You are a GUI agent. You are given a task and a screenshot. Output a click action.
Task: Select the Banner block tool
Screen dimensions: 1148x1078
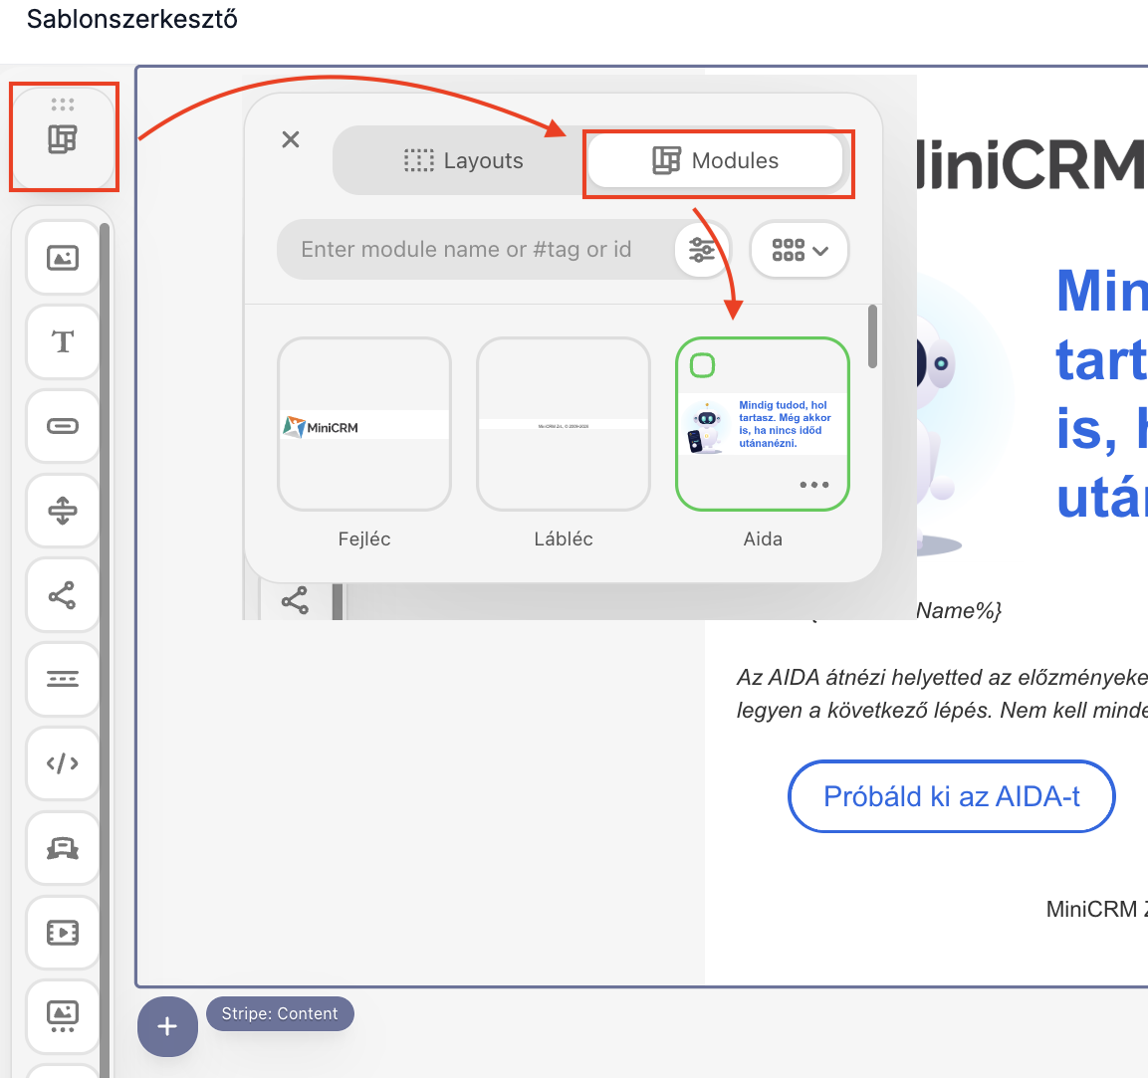tap(63, 848)
